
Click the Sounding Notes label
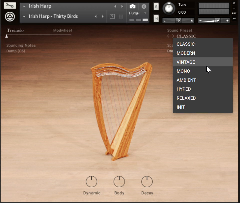[21, 45]
